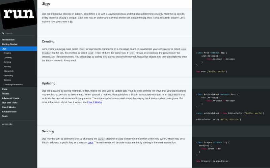Go to the Creating subsection link

(x=7, y=53)
